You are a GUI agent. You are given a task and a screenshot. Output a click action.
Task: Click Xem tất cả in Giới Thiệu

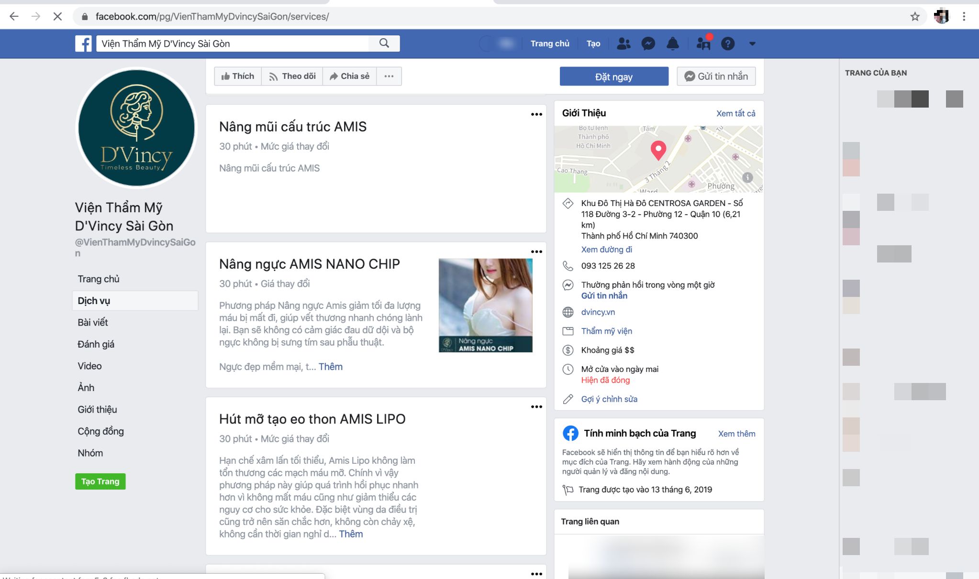(x=735, y=113)
